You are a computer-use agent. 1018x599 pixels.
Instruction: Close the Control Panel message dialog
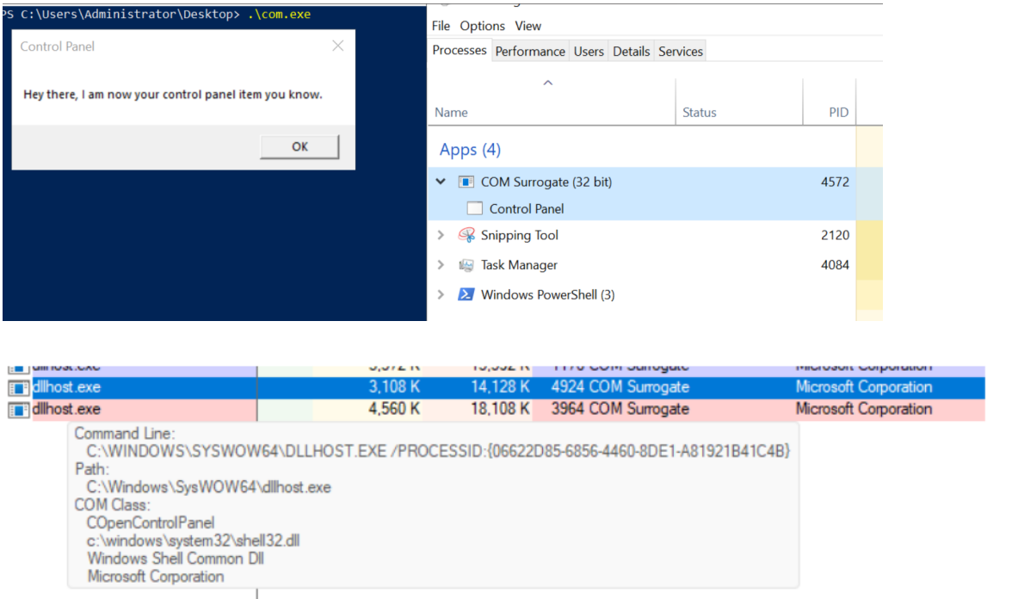coord(338,46)
